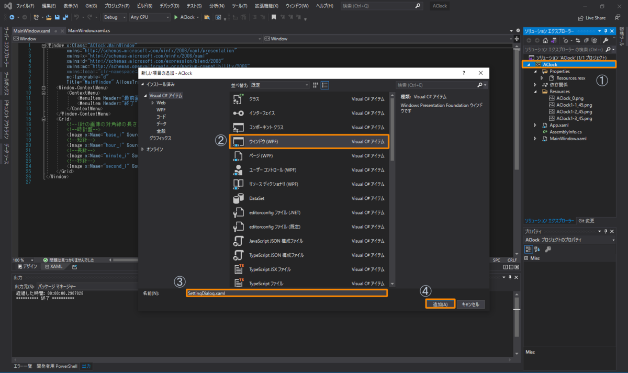This screenshot has height=373, width=628.
Task: Click Home icon in Solution Explorer
Action: tap(545, 40)
